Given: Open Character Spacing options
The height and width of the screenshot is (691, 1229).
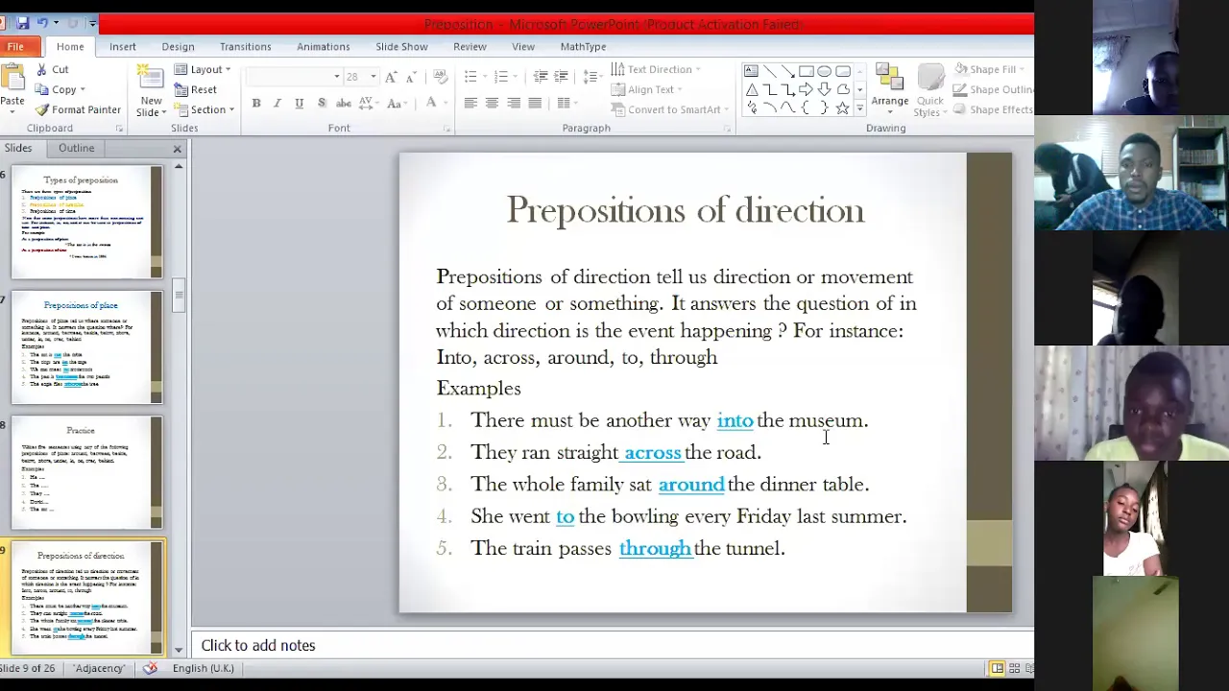Looking at the screenshot, I should 369,103.
